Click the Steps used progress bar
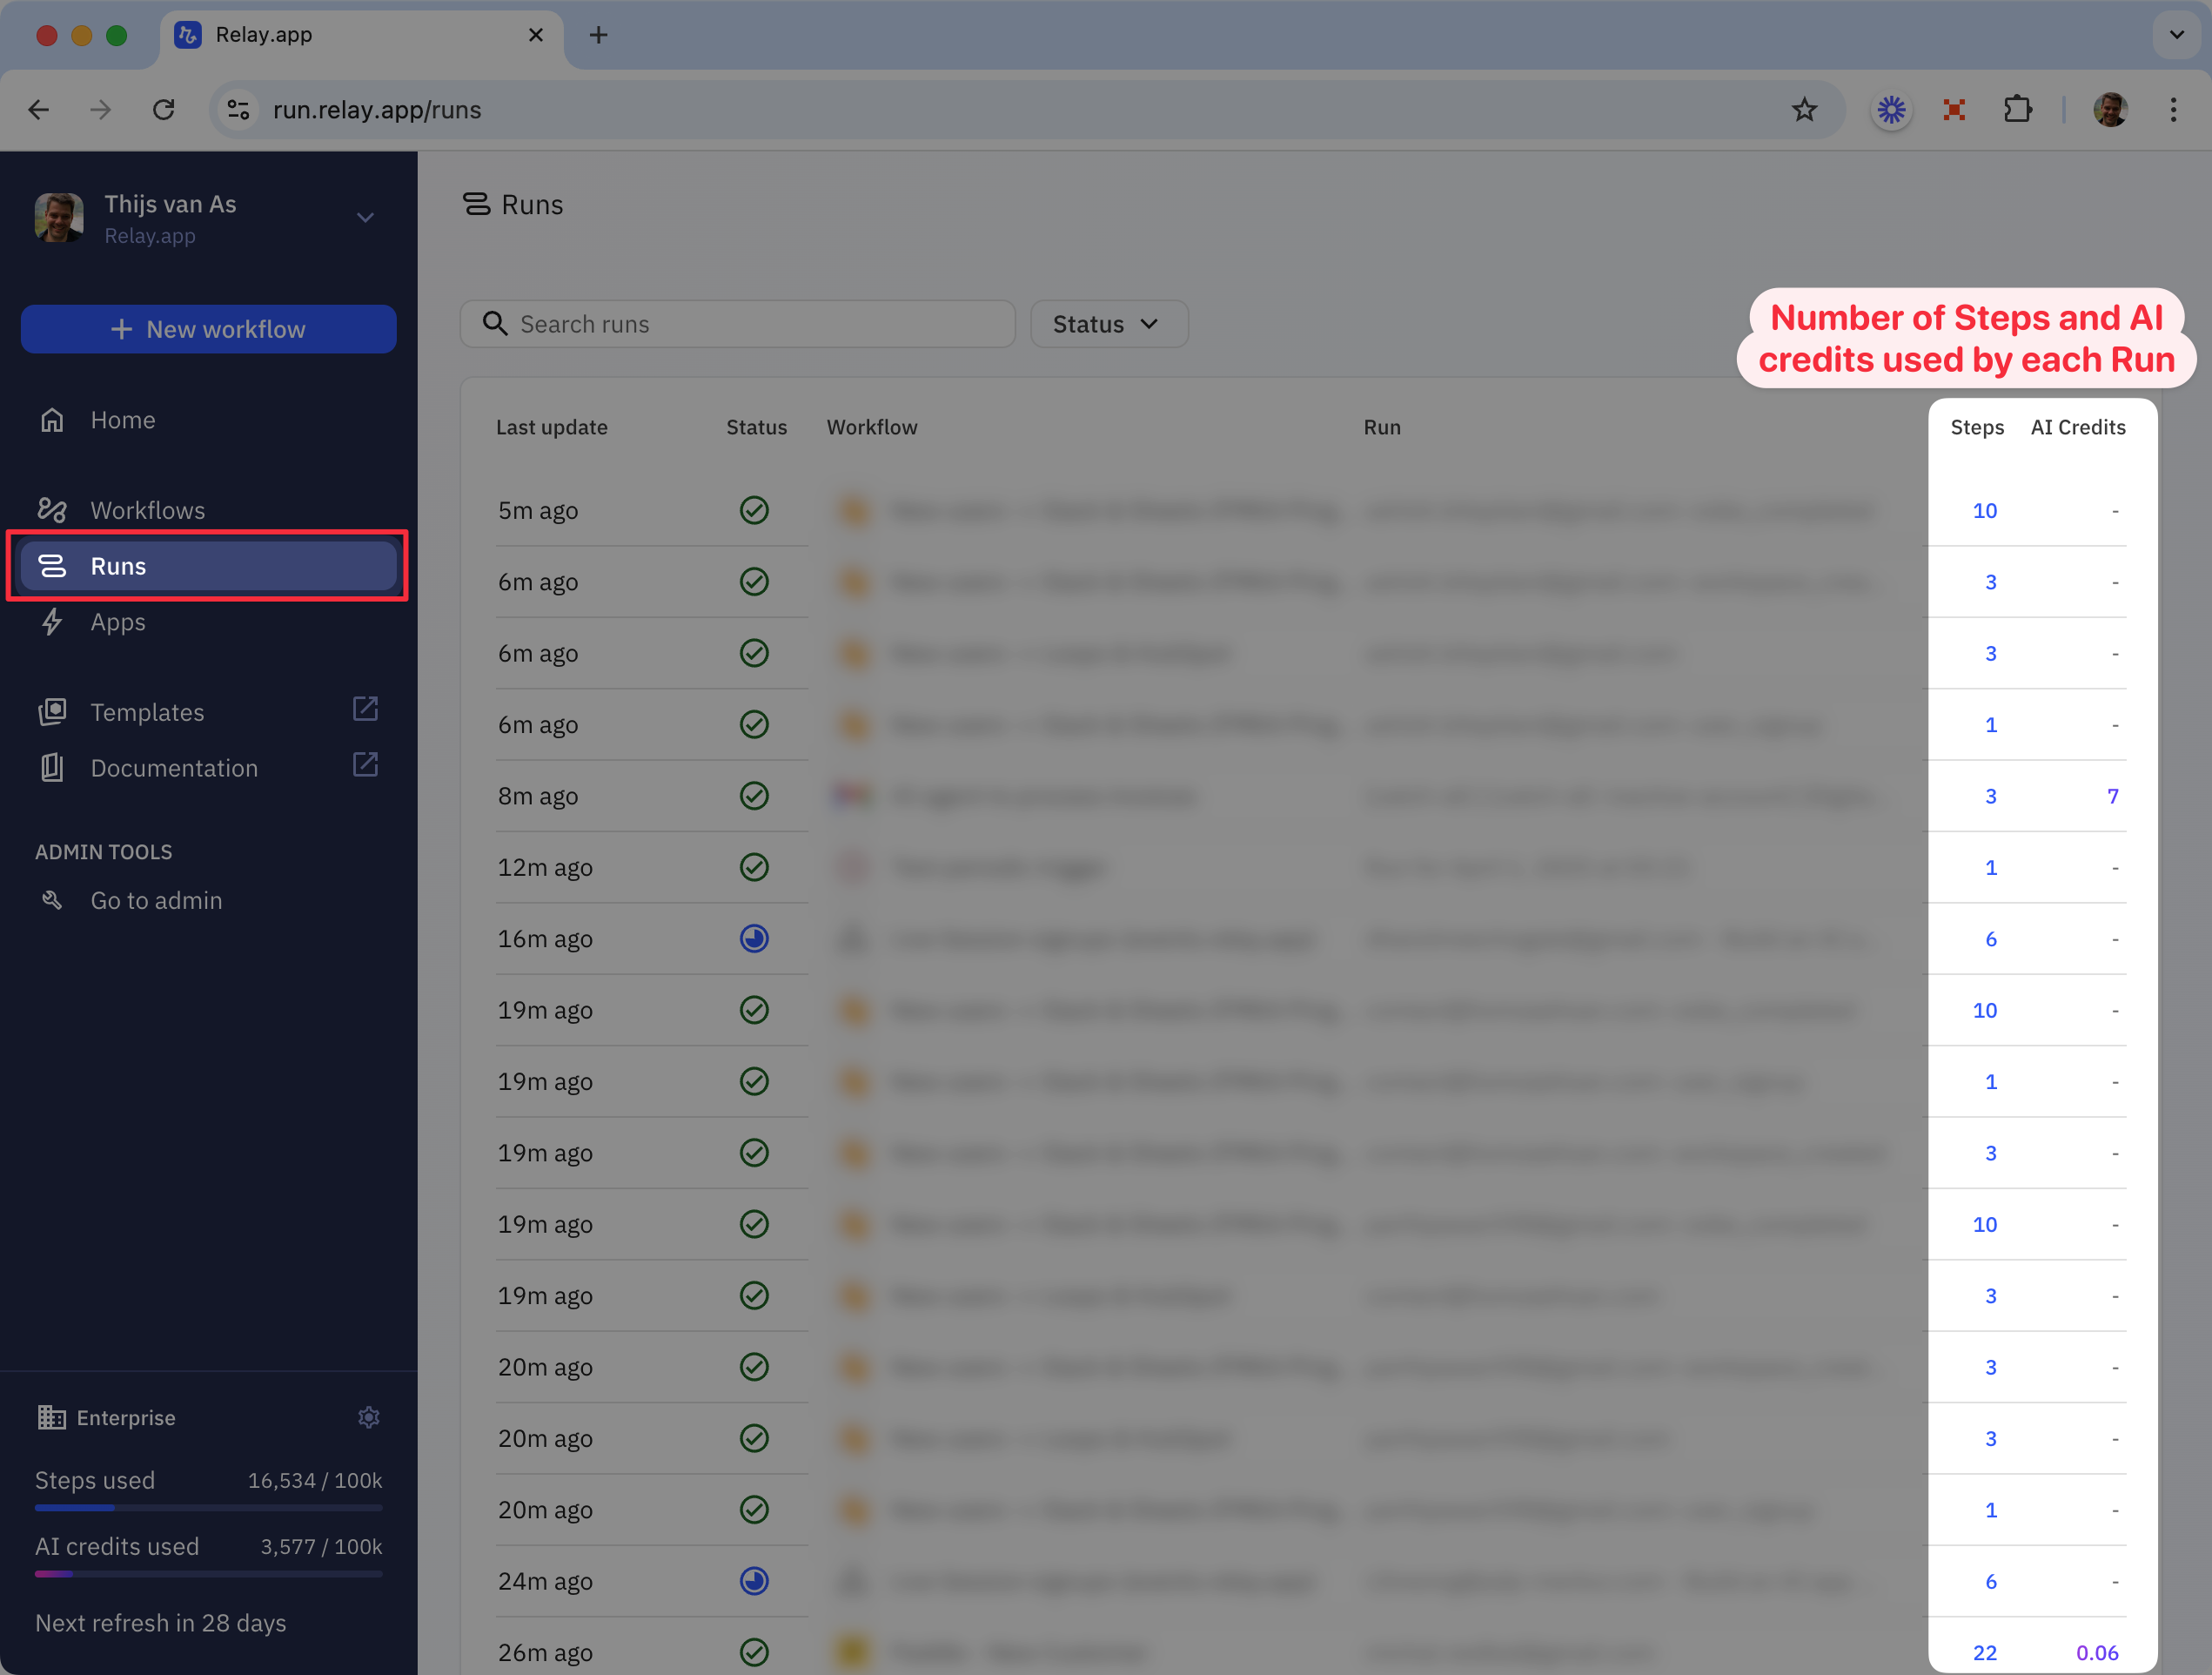 tap(208, 1507)
